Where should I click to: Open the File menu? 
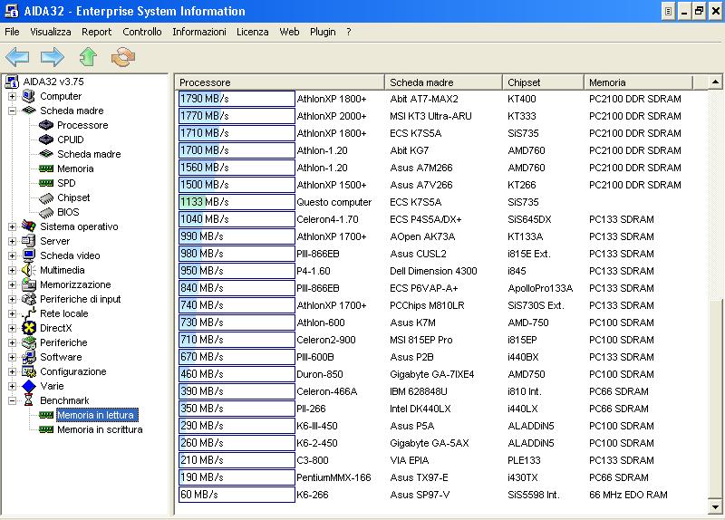[12, 32]
